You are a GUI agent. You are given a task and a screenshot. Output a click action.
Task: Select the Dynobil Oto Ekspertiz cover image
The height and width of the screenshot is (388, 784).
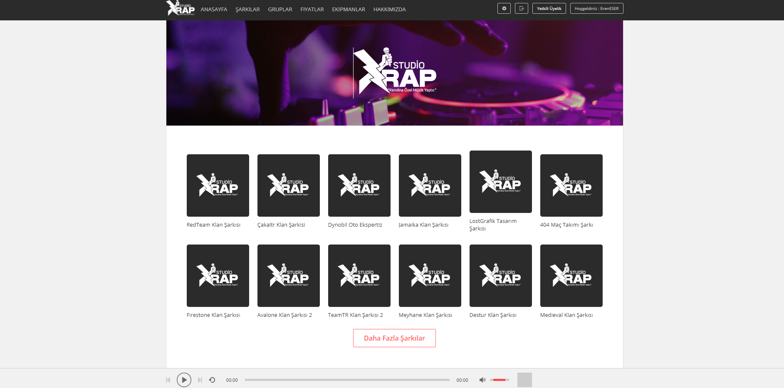(359, 185)
